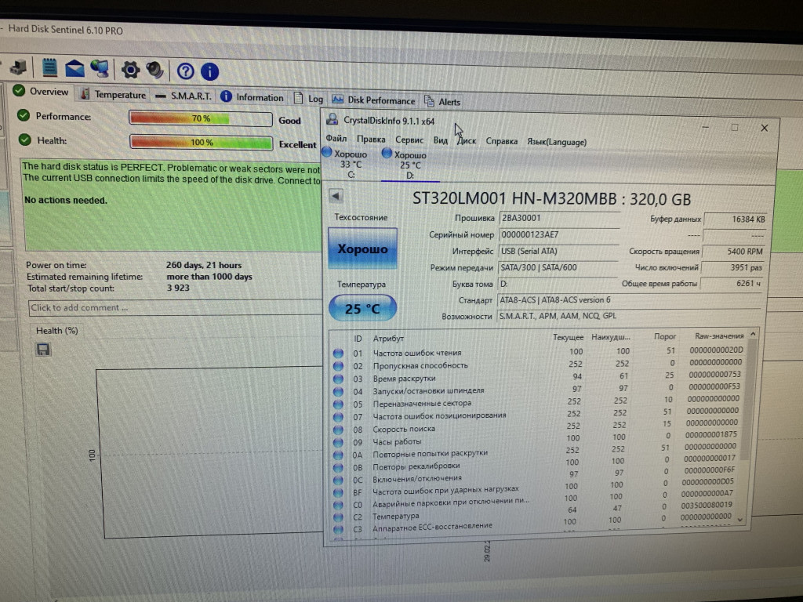Select row Время раскрутки
The image size is (803, 602).
tap(538, 378)
